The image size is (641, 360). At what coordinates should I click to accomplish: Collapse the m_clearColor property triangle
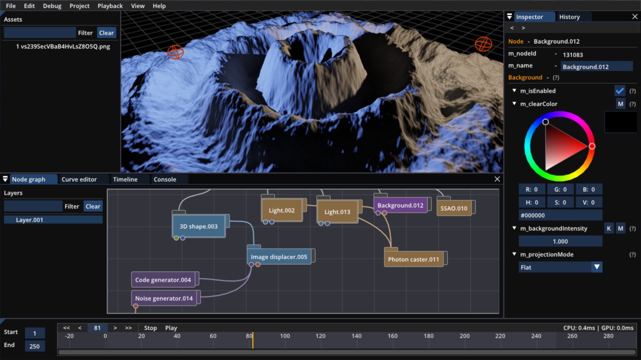514,104
